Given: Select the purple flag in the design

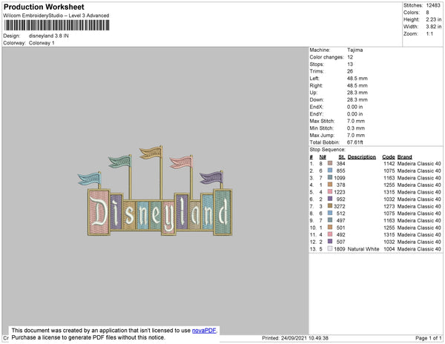Looking at the screenshot, I should pos(211,177).
